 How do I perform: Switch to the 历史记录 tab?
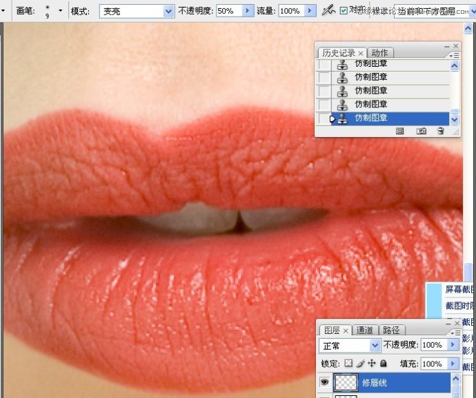(x=339, y=53)
